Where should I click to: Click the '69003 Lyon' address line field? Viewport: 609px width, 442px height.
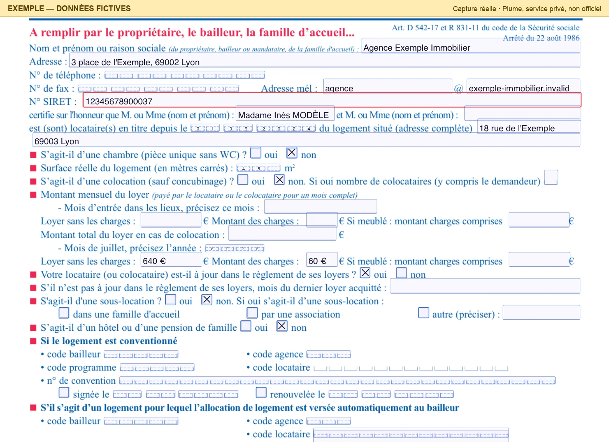(306, 140)
